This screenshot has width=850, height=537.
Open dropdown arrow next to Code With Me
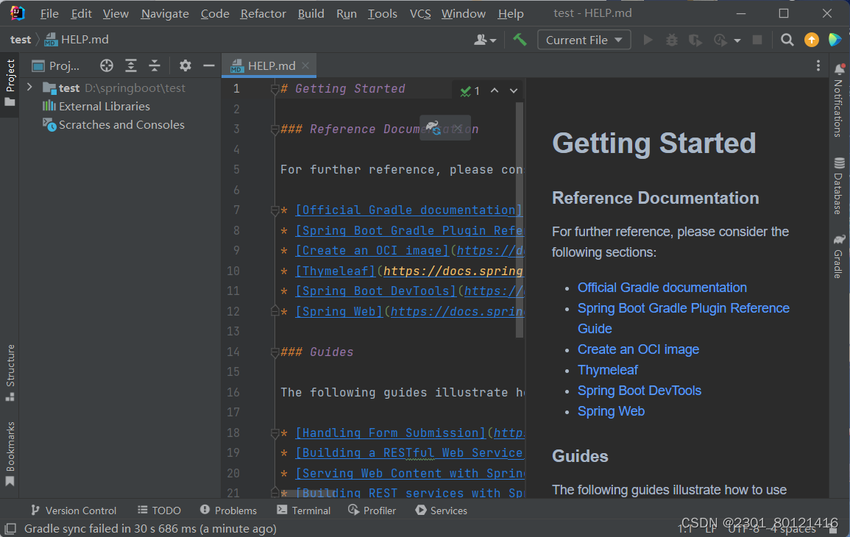[493, 40]
